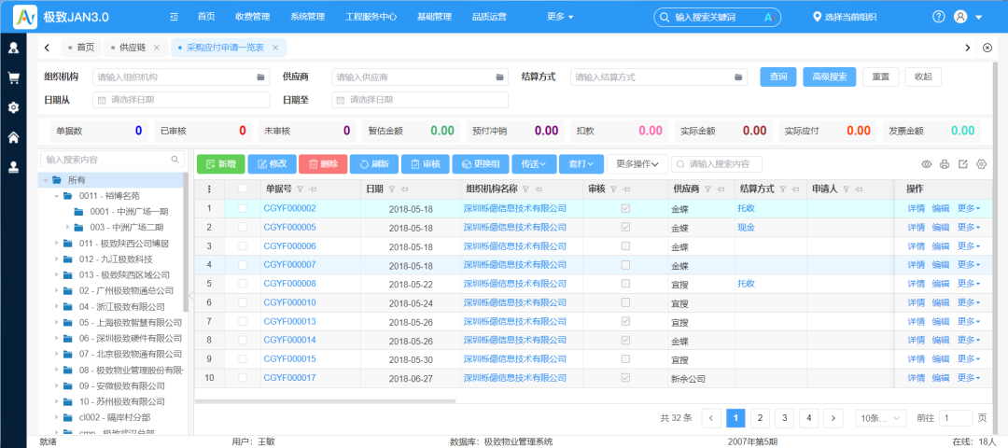Click the red 删除 button
This screenshot has width=1008, height=448.
pos(323,164)
